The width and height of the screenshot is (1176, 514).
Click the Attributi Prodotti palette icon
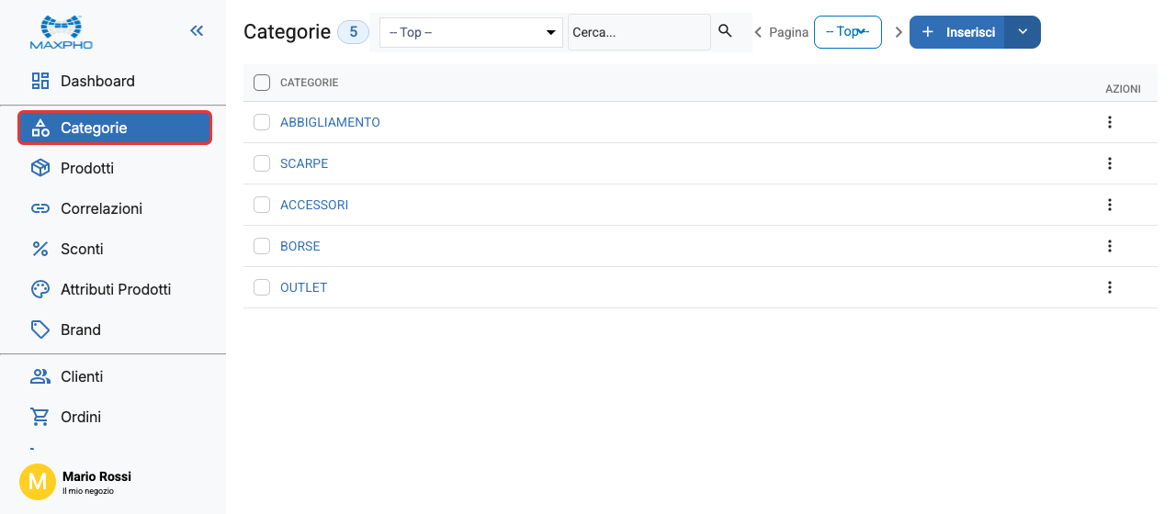click(40, 289)
